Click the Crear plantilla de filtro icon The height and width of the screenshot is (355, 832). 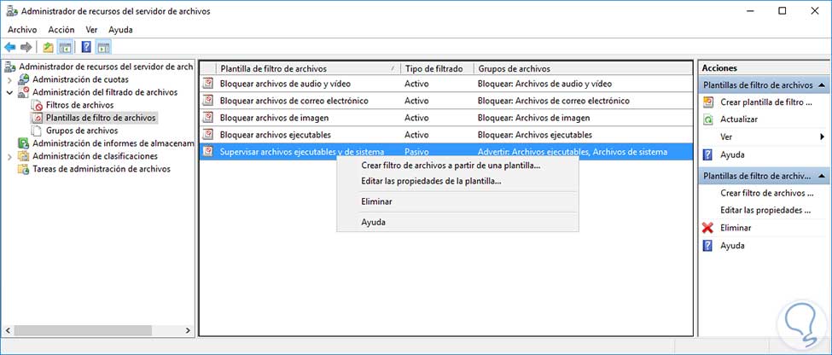[707, 102]
